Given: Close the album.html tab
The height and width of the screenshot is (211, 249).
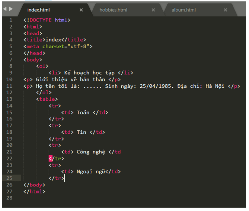Looking at the screenshot, I should (225, 10).
